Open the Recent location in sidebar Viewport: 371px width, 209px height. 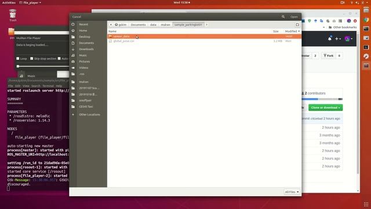[83, 24]
